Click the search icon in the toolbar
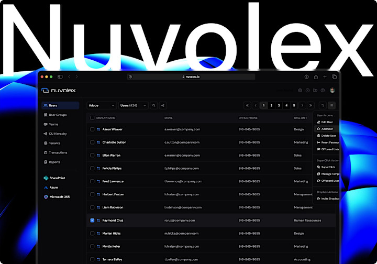This screenshot has height=264, width=377. (154, 106)
